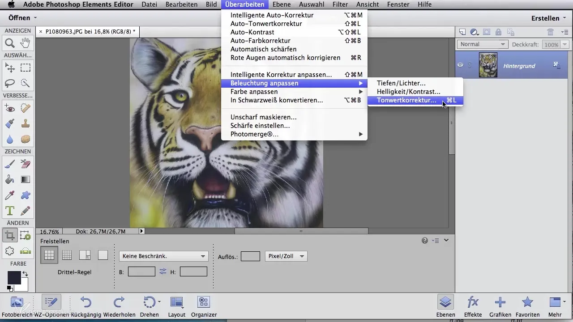573x322 pixels.
Task: Select the Rectangular Marquee tool
Action: 26,68
